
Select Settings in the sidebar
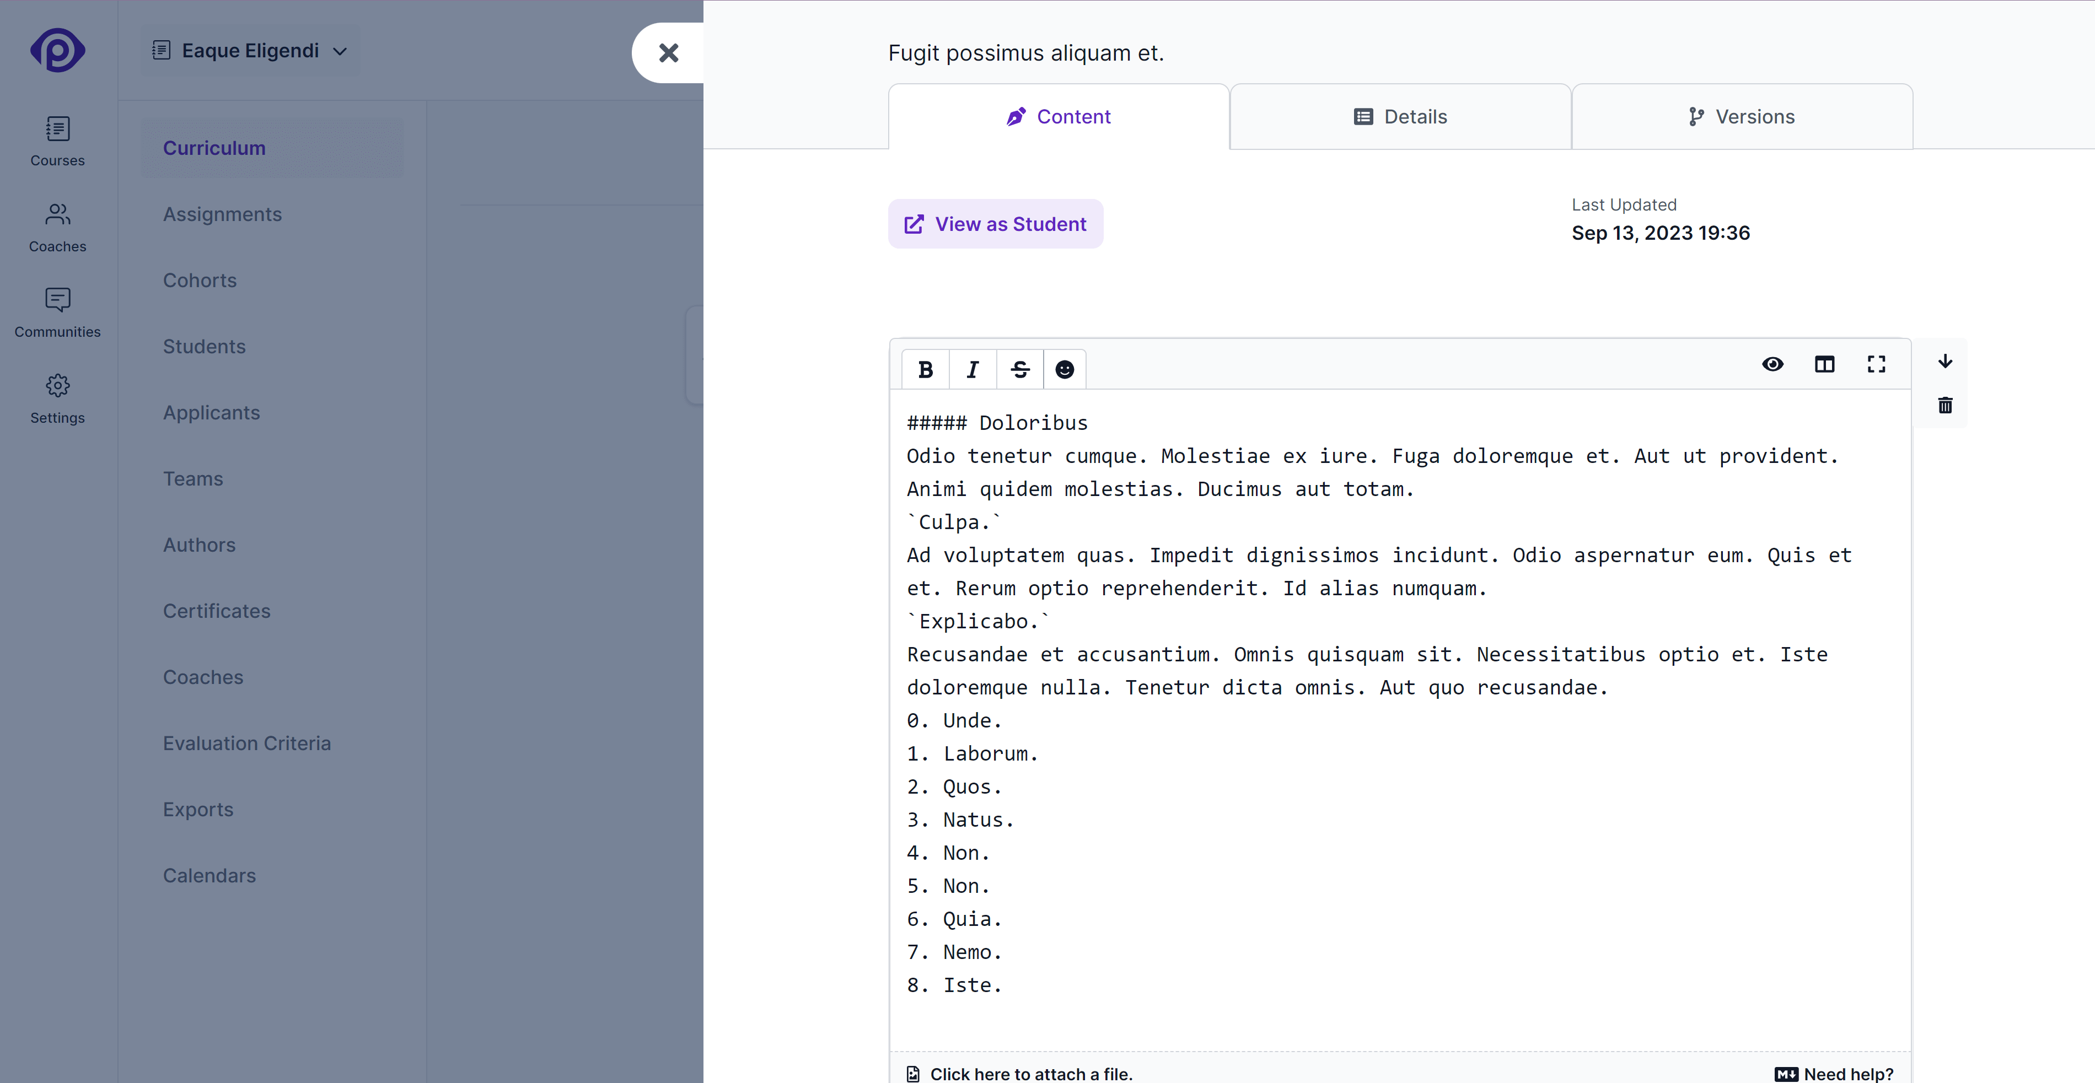click(57, 397)
